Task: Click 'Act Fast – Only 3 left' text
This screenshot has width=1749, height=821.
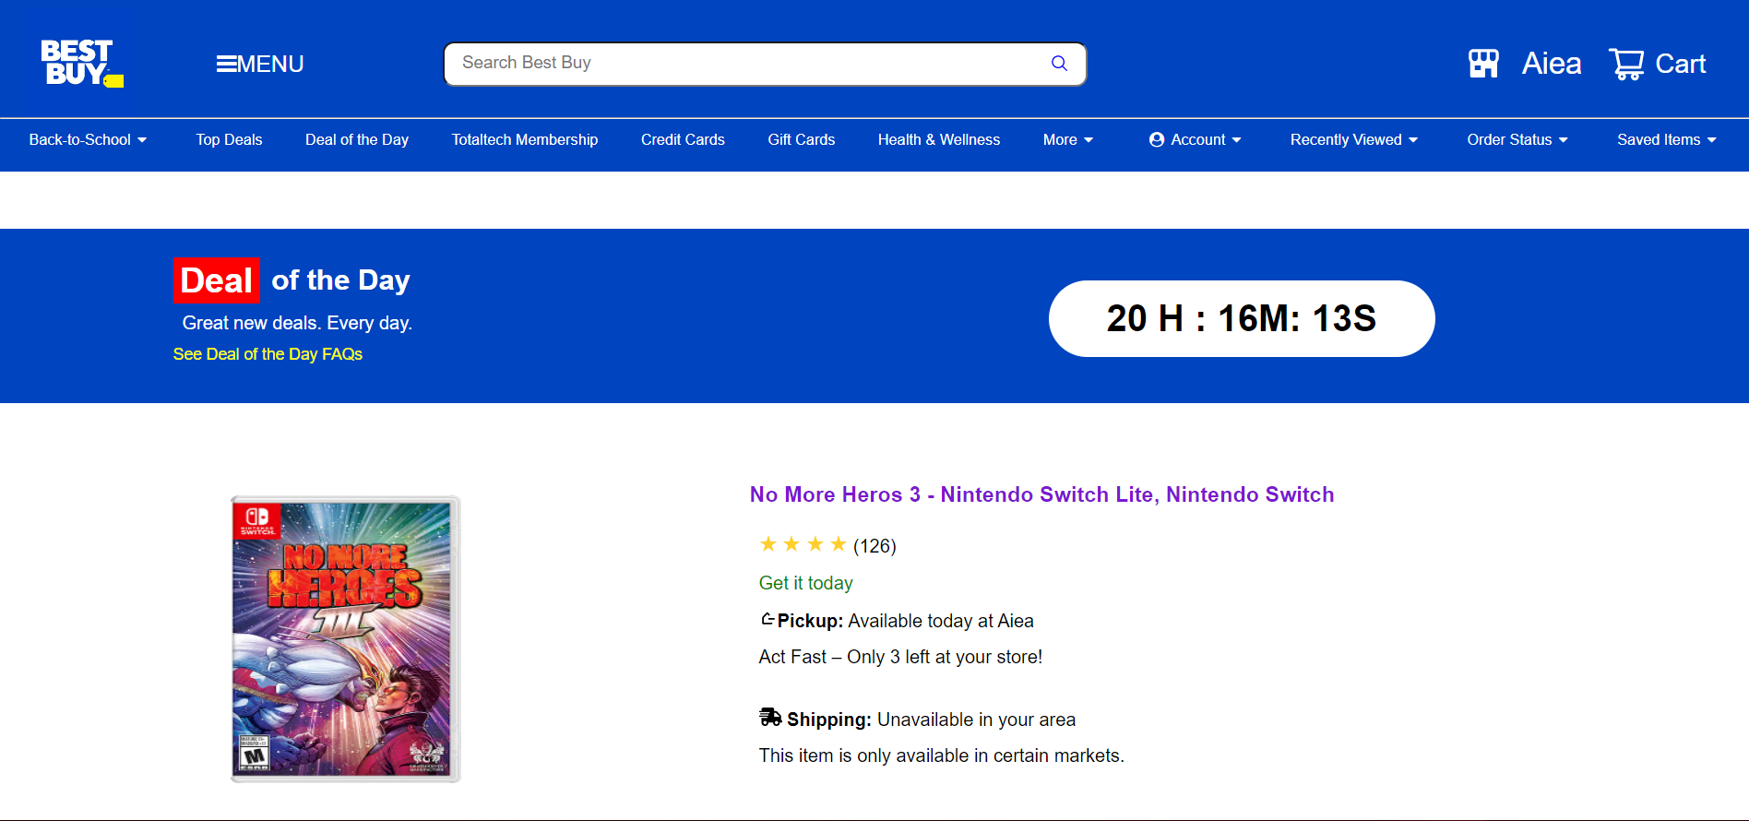Action: coord(900,657)
